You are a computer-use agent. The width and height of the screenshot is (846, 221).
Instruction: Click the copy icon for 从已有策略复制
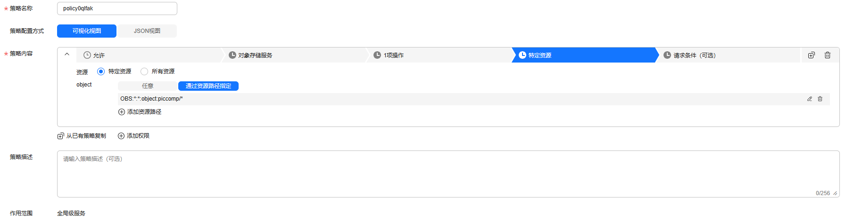pyautogui.click(x=60, y=136)
